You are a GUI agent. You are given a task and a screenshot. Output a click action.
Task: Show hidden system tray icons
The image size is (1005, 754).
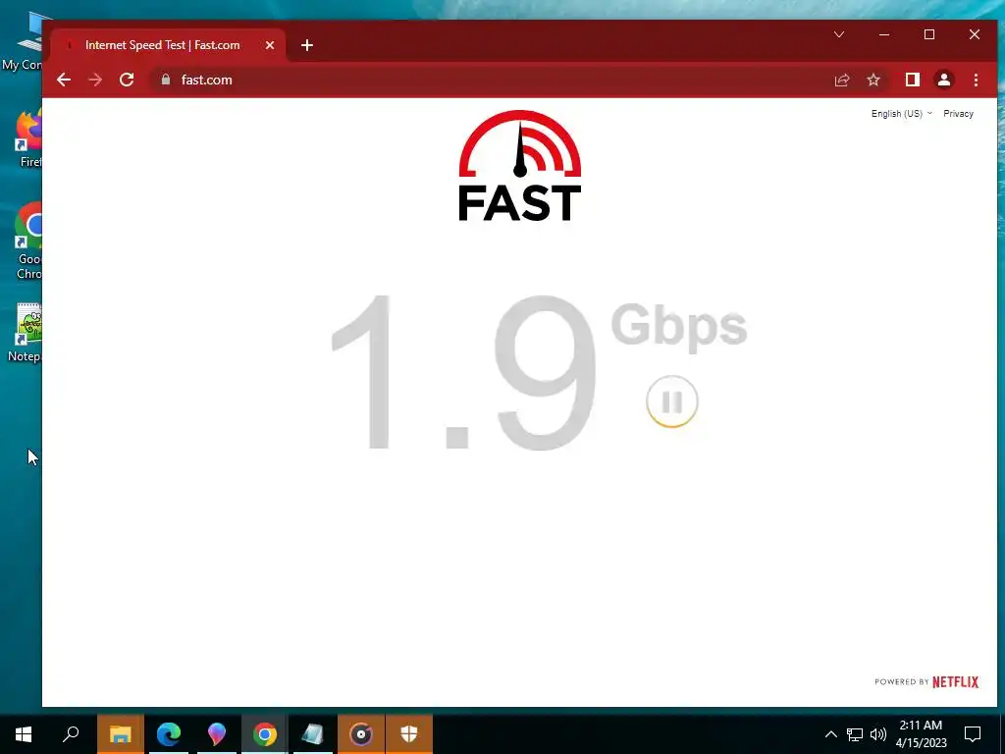click(830, 734)
